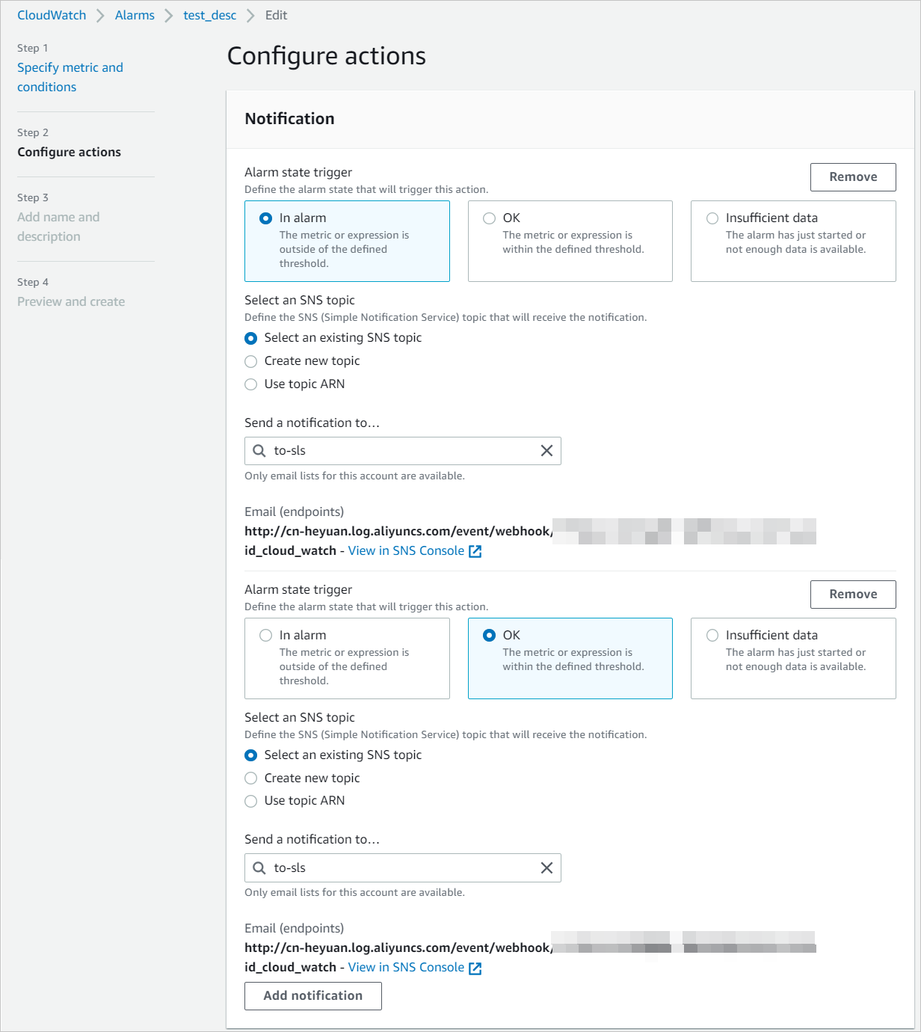The height and width of the screenshot is (1032, 921).
Task: Clear the second to-sls topic with the X icon
Action: (546, 867)
